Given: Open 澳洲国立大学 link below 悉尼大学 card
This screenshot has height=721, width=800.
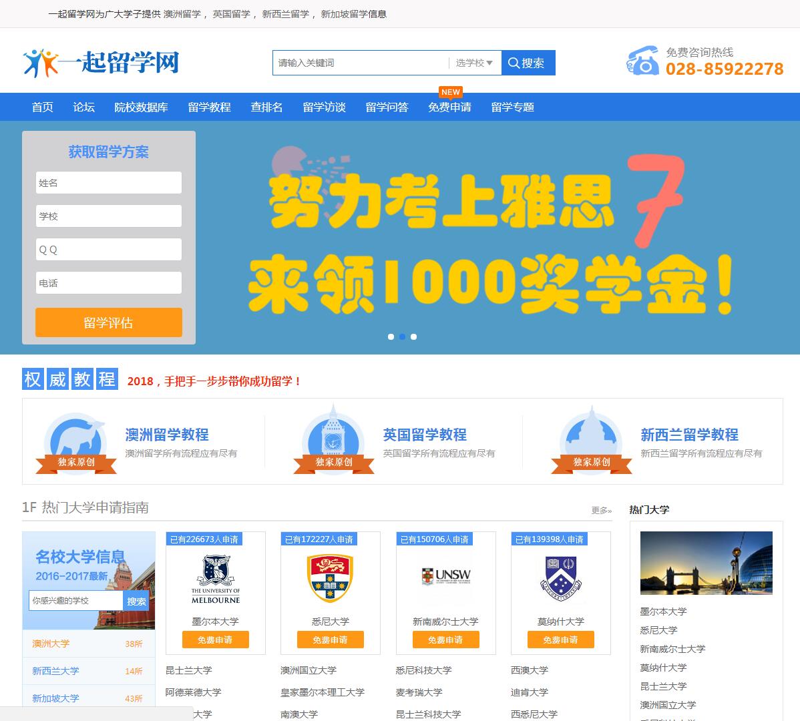Looking at the screenshot, I should click(x=309, y=670).
